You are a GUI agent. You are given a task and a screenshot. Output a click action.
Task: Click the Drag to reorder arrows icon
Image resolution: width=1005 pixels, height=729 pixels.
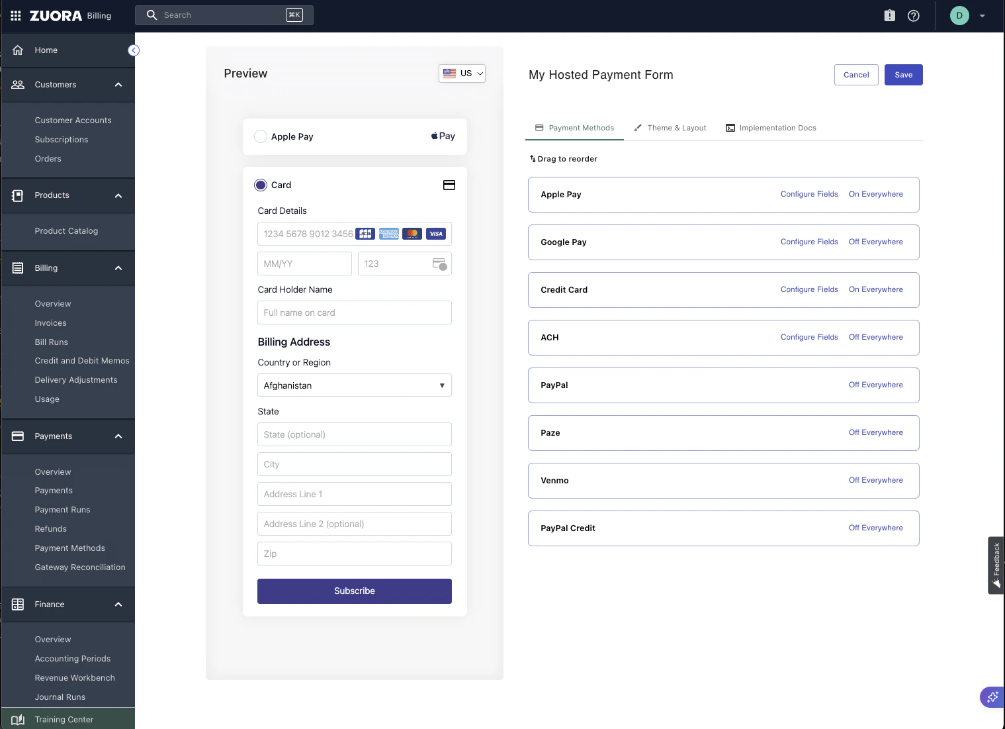tap(533, 159)
